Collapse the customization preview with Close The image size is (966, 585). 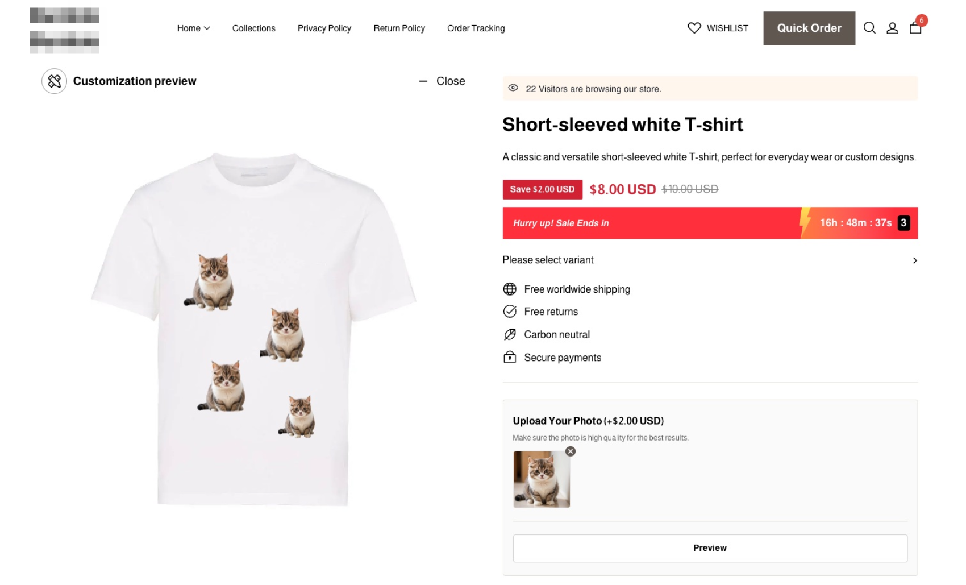click(x=443, y=81)
